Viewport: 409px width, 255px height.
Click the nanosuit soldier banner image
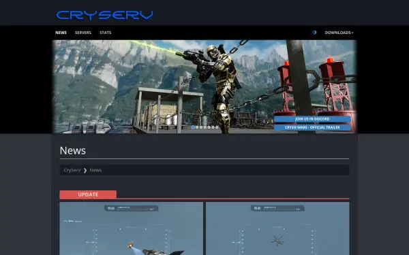pos(204,86)
